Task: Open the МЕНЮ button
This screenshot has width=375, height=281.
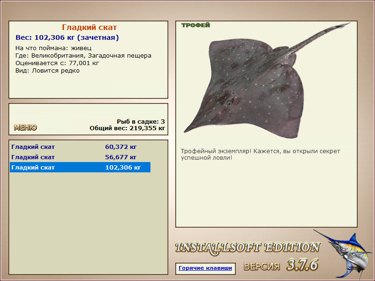Action: point(25,127)
